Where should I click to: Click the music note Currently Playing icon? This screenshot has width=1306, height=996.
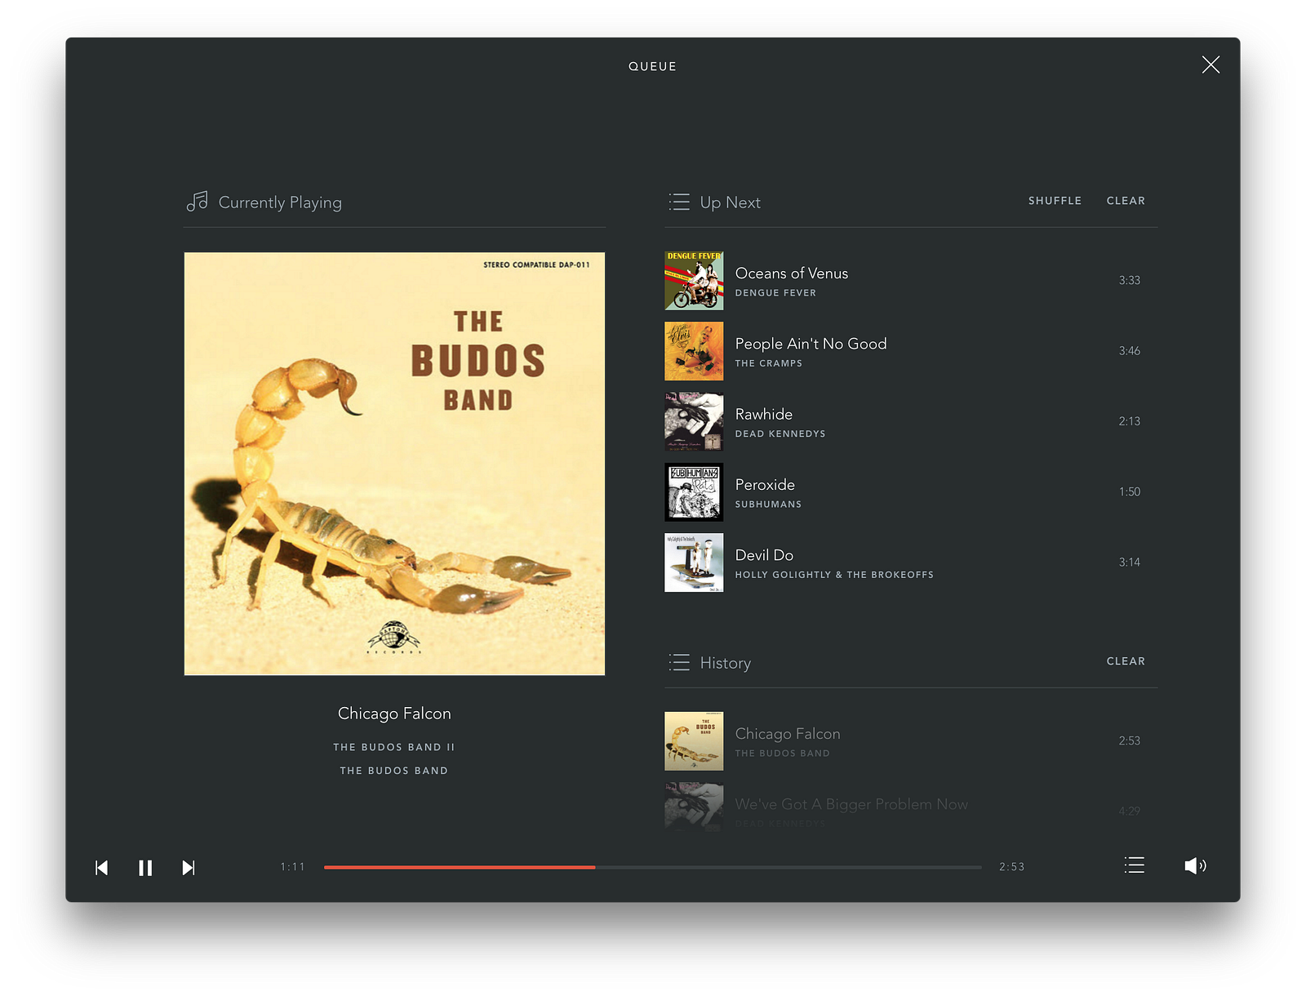(x=197, y=201)
